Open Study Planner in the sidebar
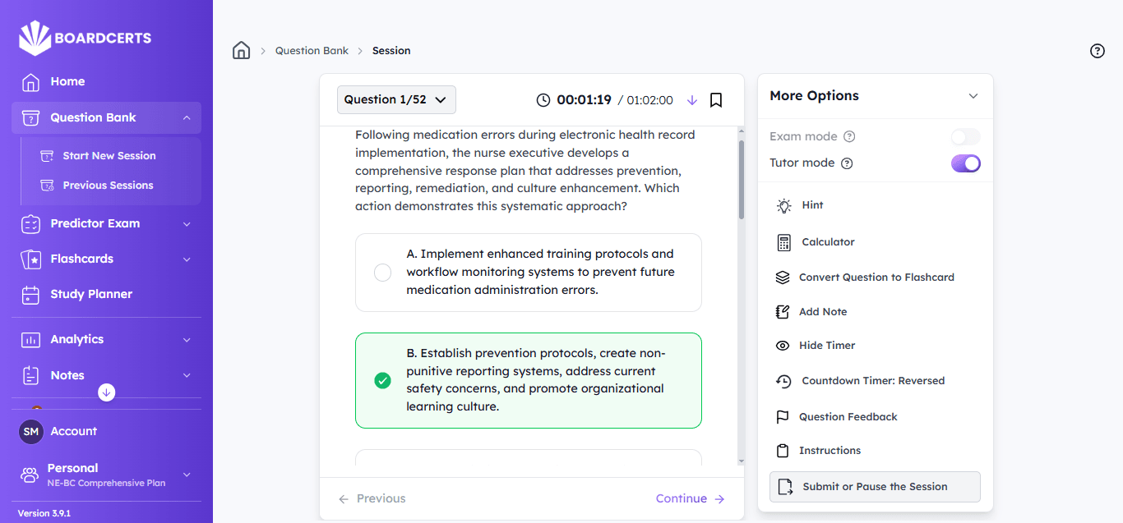The height and width of the screenshot is (523, 1123). (x=91, y=294)
